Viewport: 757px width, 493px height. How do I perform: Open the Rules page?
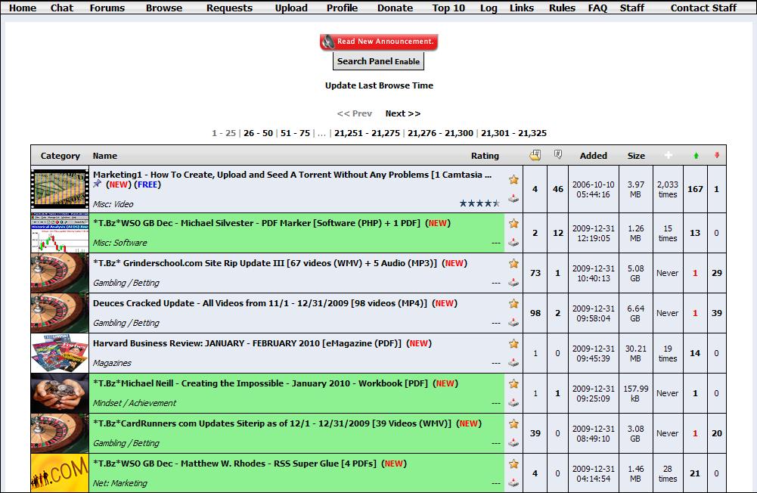point(562,8)
